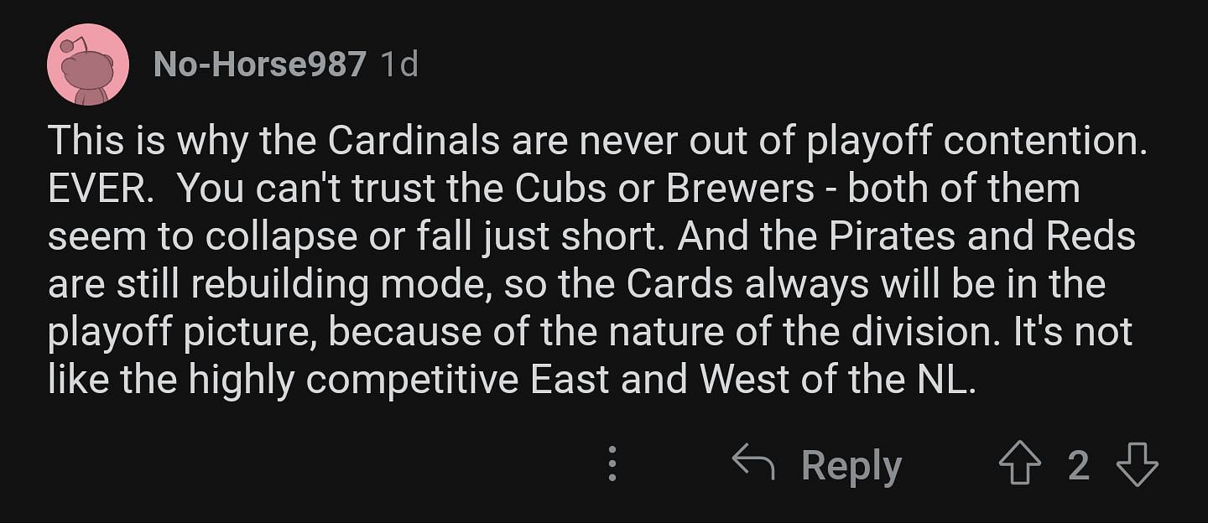Image resolution: width=1208 pixels, height=523 pixels.
Task: Click the vote score number 2
Action: click(1079, 465)
